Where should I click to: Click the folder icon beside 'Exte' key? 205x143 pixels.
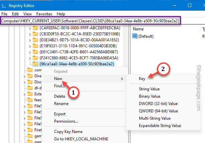click(x=30, y=94)
